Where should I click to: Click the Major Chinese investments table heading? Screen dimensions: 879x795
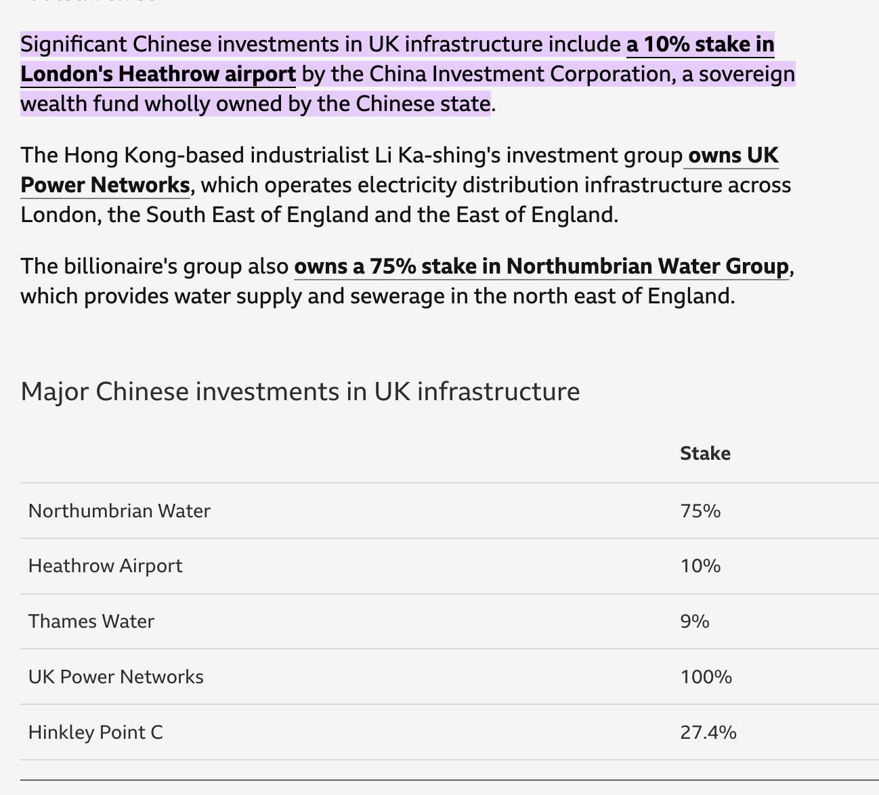(300, 391)
